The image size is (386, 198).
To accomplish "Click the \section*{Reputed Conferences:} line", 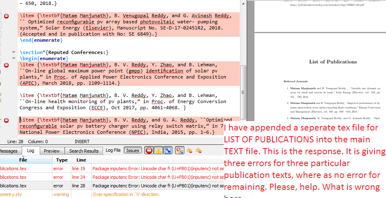I will click(64, 52).
